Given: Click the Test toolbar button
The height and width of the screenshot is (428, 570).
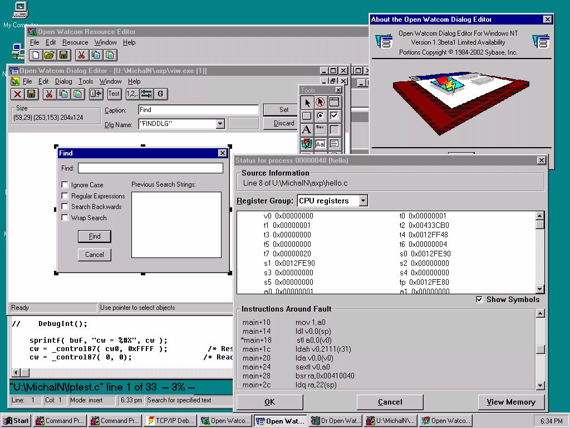Looking at the screenshot, I should point(114,94).
